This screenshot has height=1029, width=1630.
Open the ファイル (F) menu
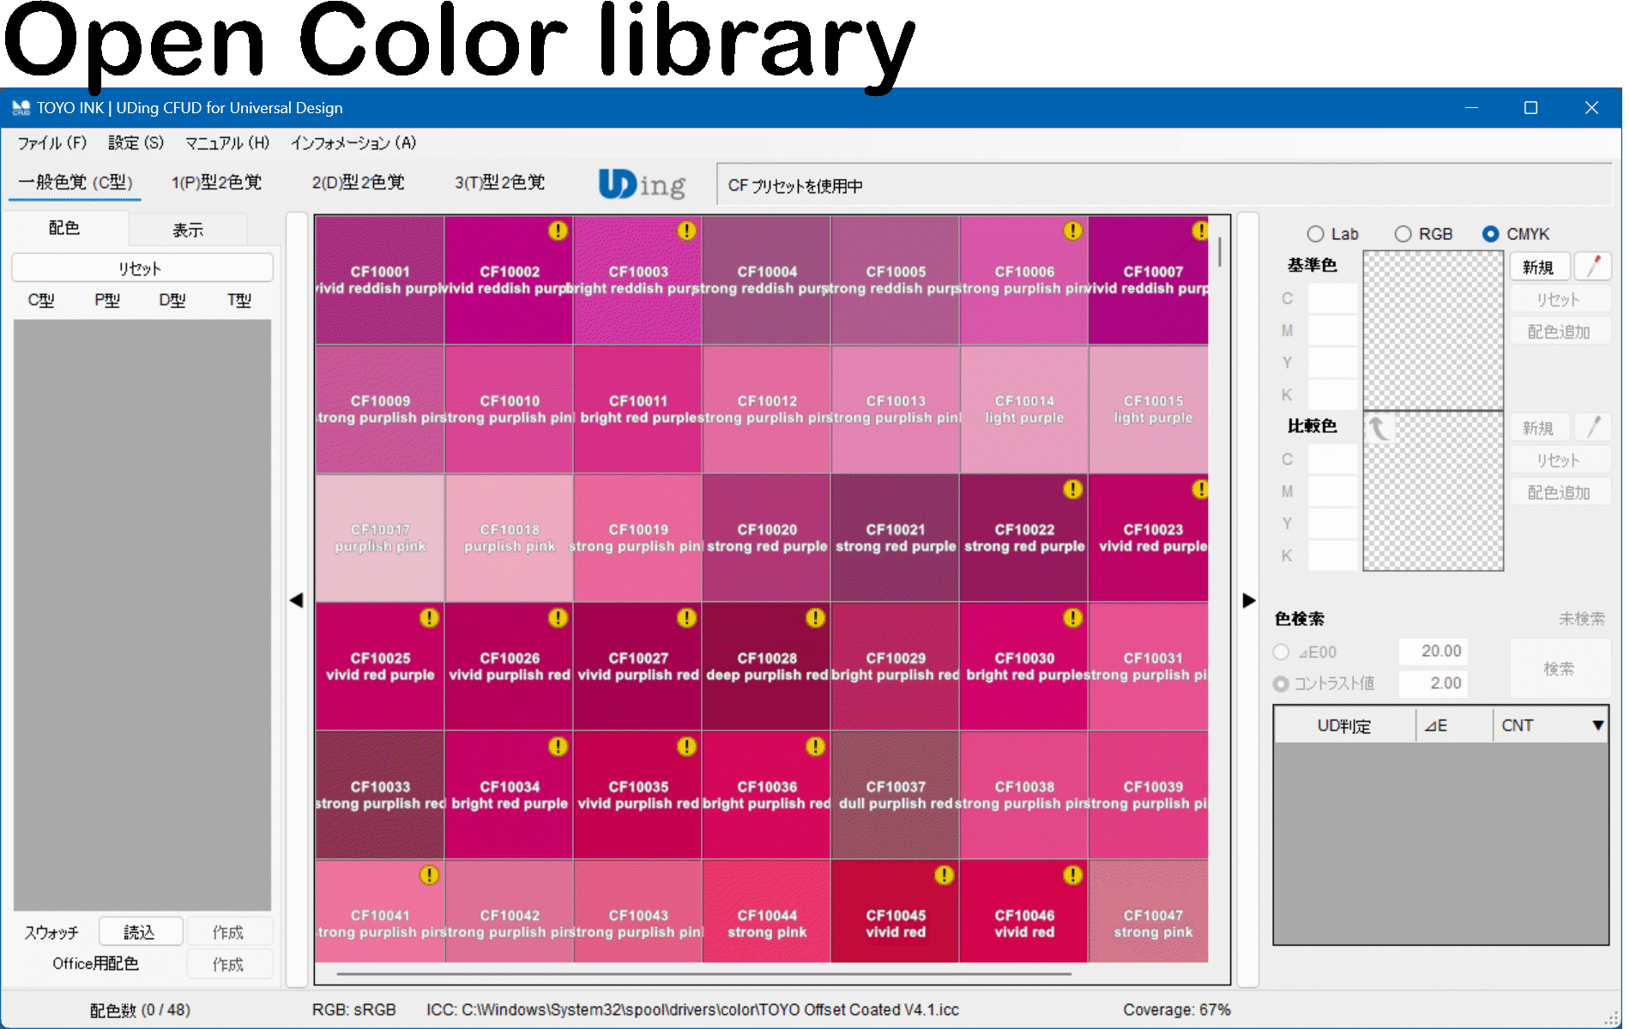(x=52, y=143)
